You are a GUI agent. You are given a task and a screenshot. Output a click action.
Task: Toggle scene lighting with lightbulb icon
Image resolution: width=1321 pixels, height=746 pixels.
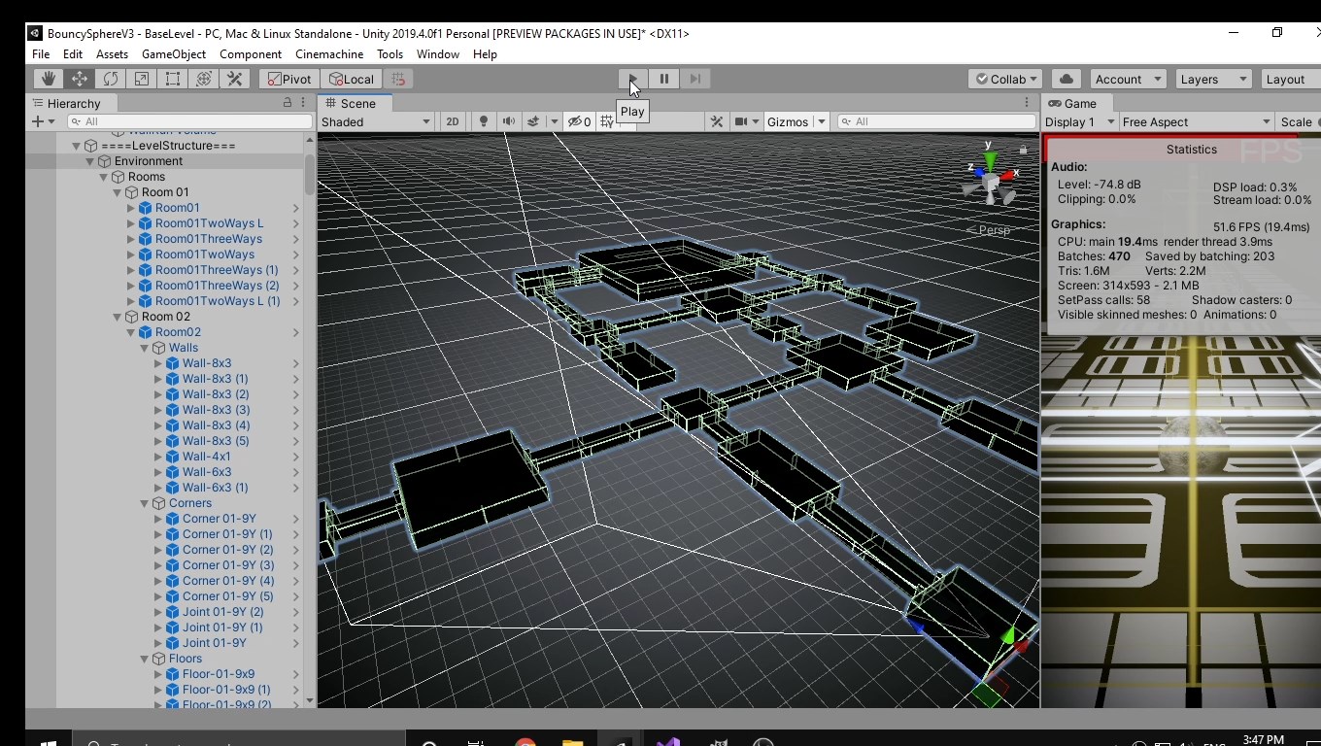(484, 121)
